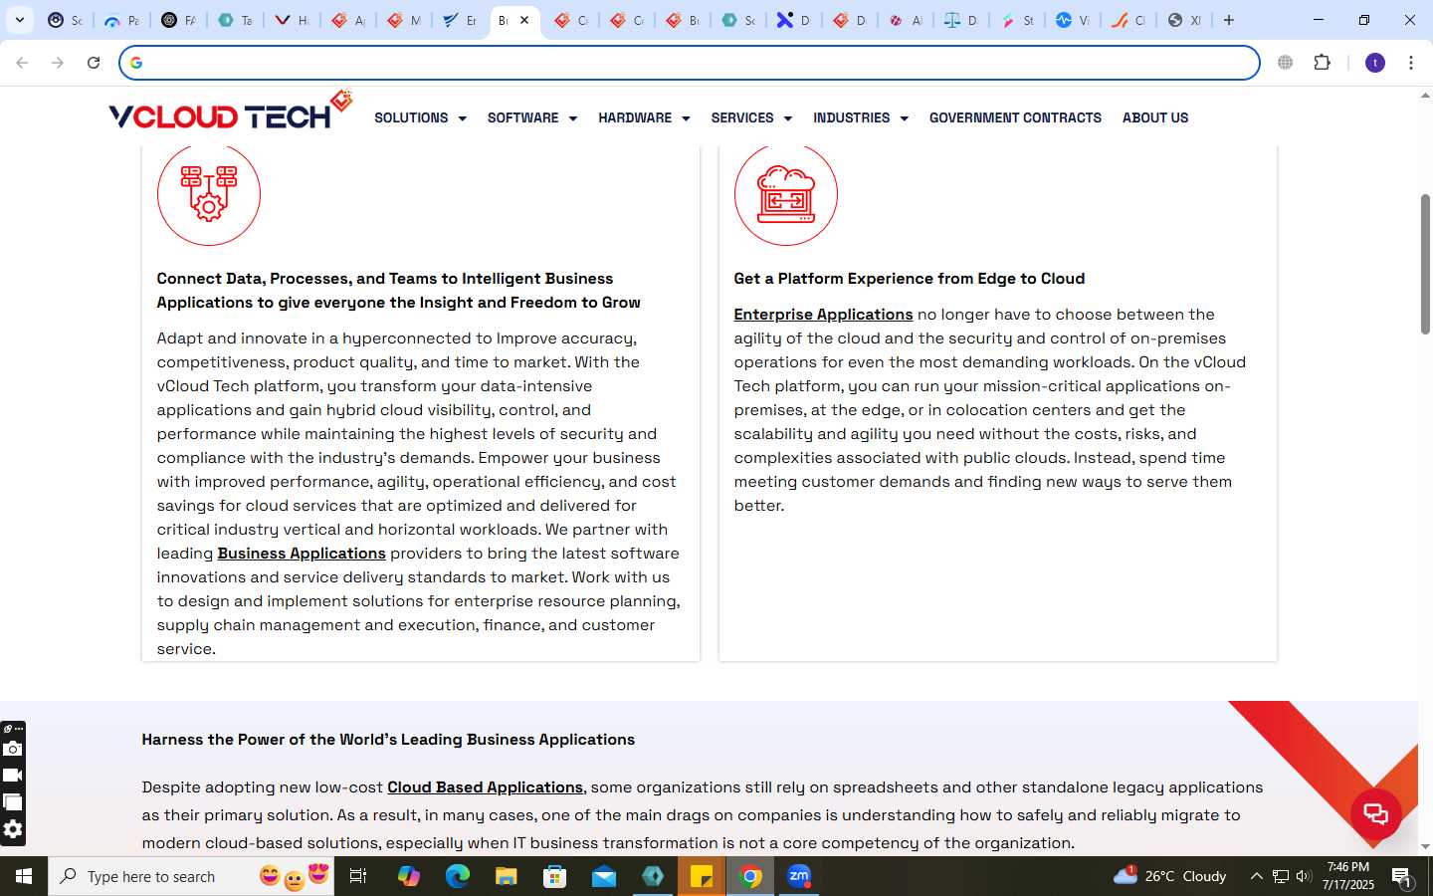Image resolution: width=1433 pixels, height=896 pixels.
Task: Open the notification center icon
Action: click(x=1401, y=877)
